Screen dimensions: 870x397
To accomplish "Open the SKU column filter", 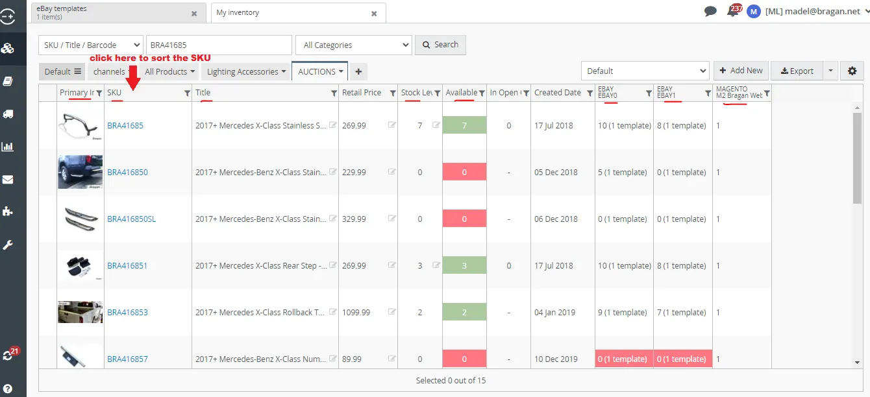I will [x=187, y=93].
